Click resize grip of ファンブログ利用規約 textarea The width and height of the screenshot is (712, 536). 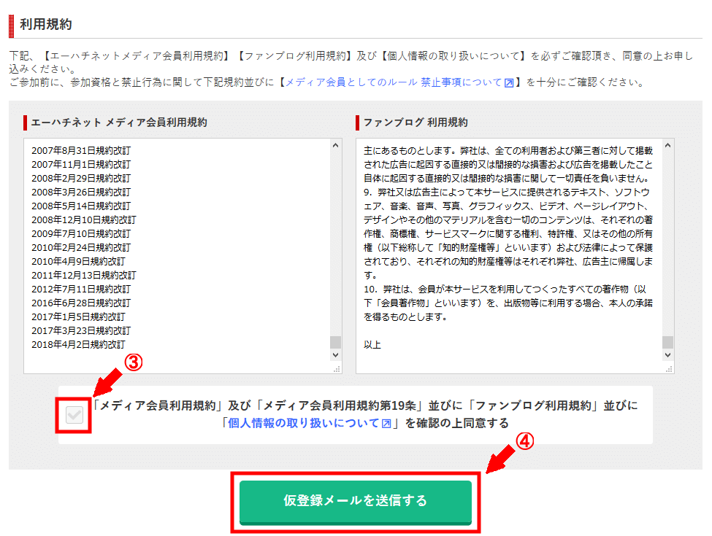tap(669, 369)
